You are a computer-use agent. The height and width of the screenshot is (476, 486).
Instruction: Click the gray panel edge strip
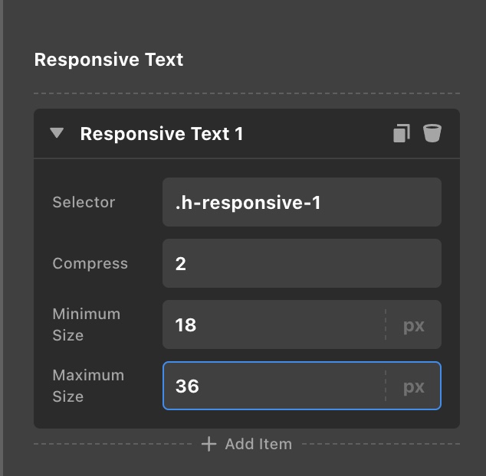2,238
